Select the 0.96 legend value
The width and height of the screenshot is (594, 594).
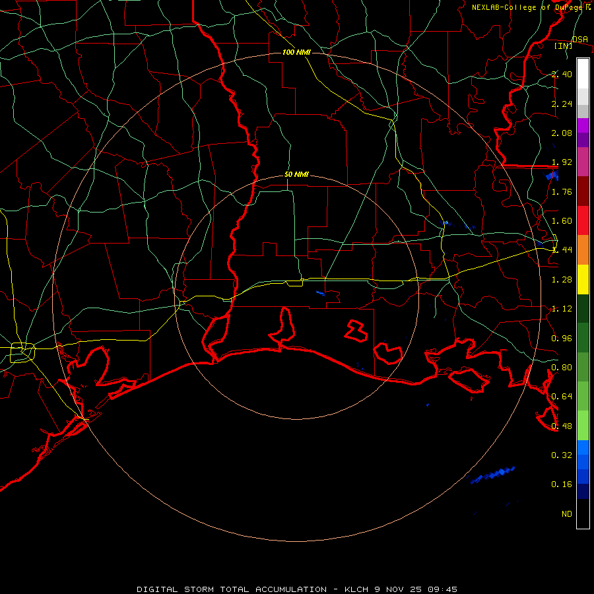coord(562,339)
